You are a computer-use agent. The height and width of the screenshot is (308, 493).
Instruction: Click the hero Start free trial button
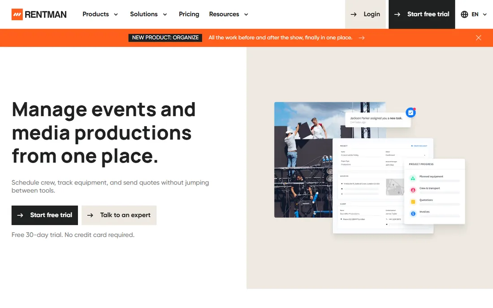click(45, 215)
